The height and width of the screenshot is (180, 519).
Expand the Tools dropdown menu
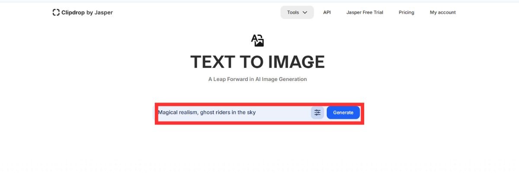(297, 13)
